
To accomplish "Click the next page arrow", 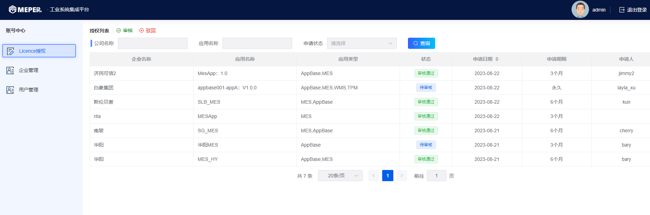I will [x=401, y=176].
